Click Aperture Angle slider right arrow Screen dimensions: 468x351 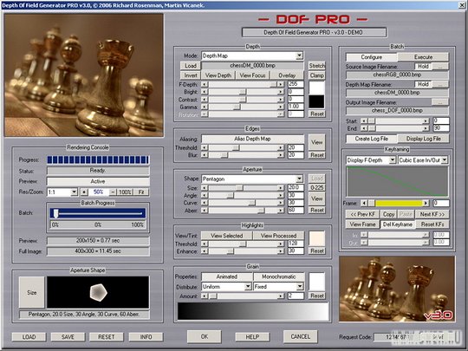(280, 195)
